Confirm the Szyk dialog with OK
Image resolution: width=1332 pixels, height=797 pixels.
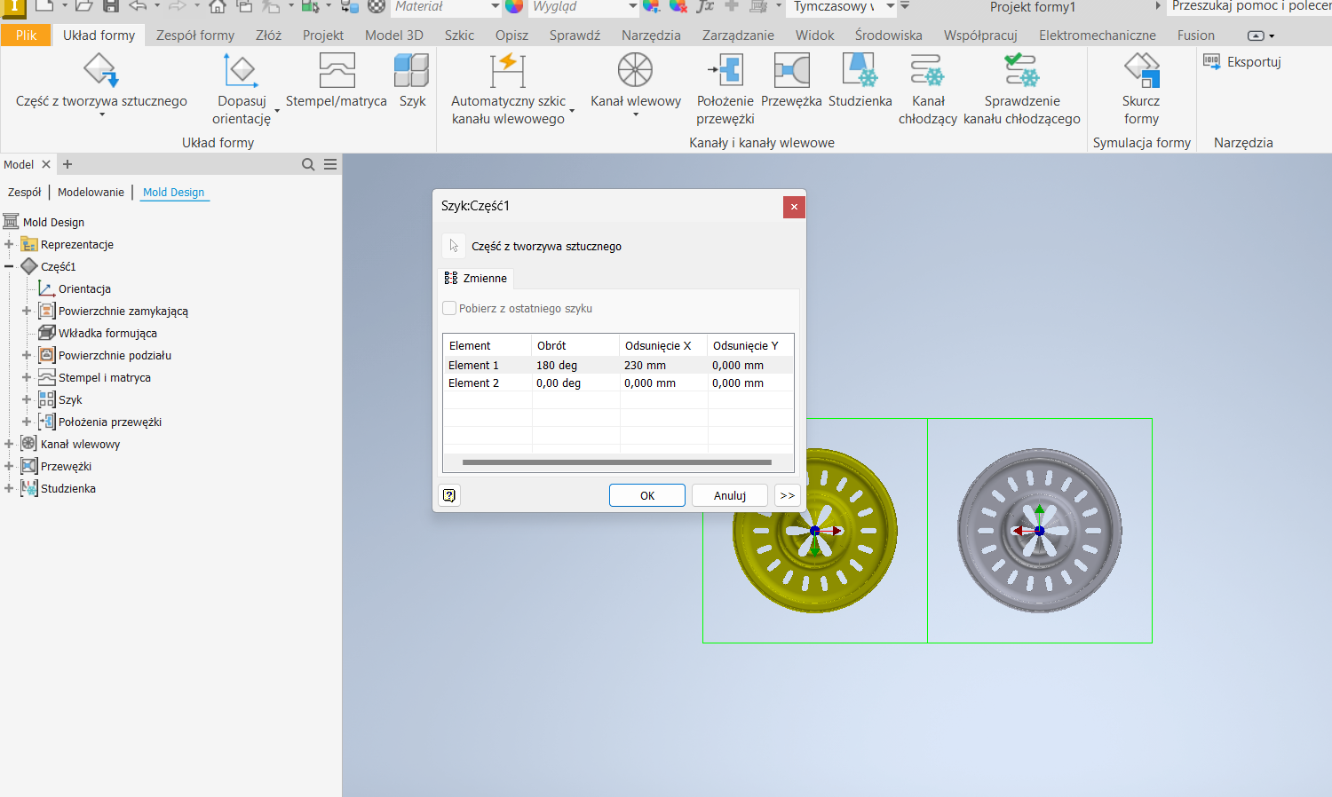pos(647,495)
